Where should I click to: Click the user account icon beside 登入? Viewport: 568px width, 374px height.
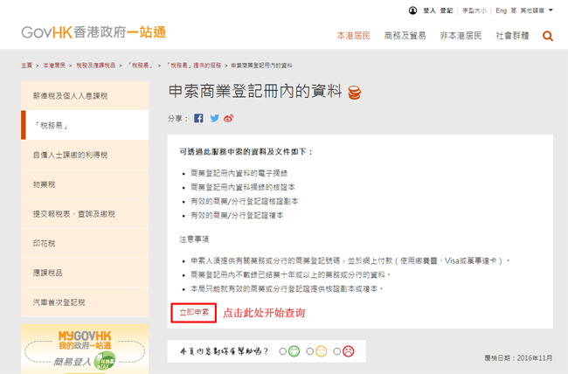tap(412, 10)
